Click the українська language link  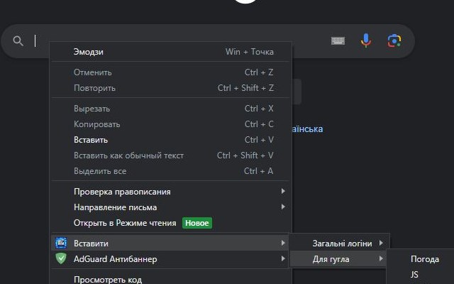point(306,129)
